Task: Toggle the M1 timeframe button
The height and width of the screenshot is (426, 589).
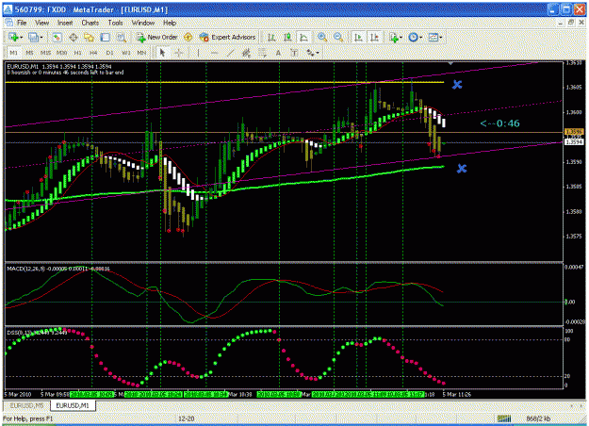Action: point(13,53)
